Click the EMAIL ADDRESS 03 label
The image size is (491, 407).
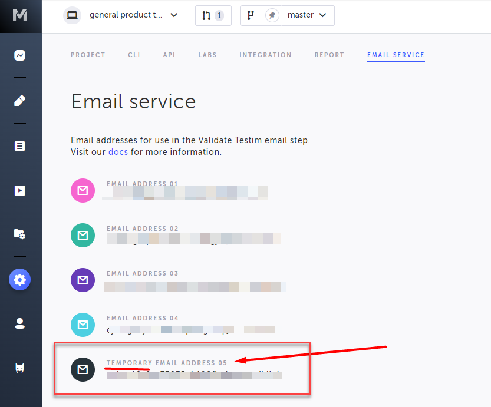point(143,273)
